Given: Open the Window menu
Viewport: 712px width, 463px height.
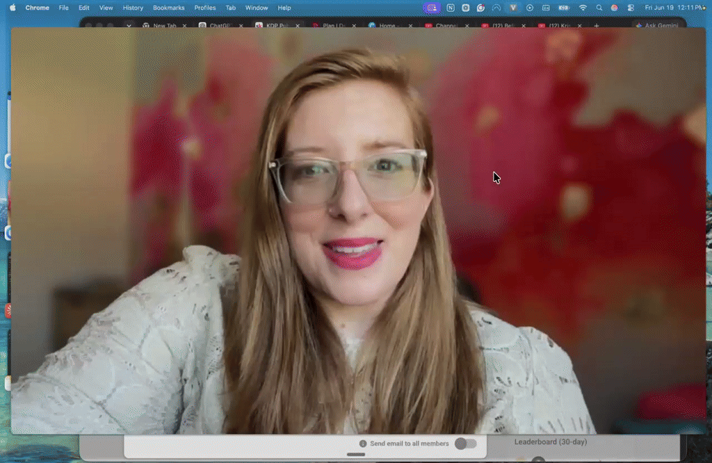Looking at the screenshot, I should (257, 8).
